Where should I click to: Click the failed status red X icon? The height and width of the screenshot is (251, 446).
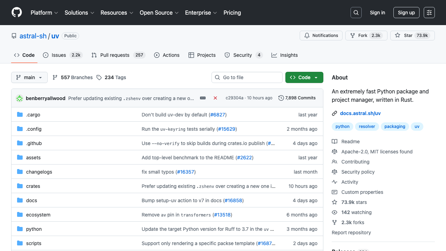pos(215,98)
